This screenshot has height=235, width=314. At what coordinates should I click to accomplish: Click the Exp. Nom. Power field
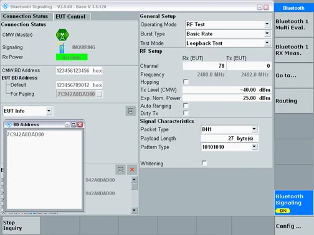tap(227, 98)
